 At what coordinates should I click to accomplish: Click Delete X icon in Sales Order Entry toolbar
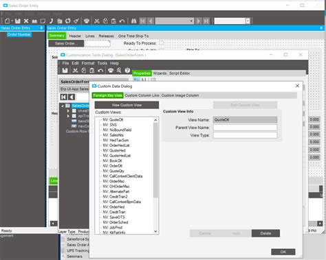[x=26, y=21]
